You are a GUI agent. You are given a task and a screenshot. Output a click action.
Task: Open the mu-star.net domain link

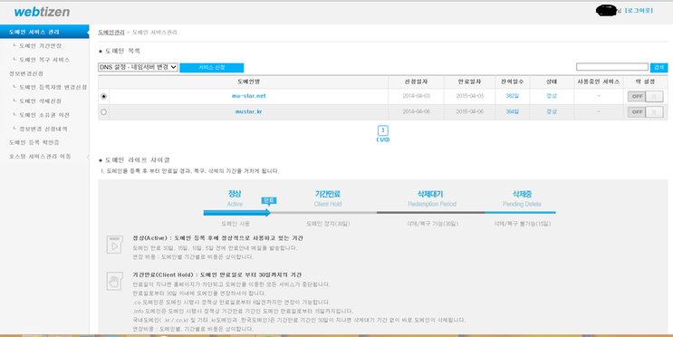pyautogui.click(x=249, y=96)
